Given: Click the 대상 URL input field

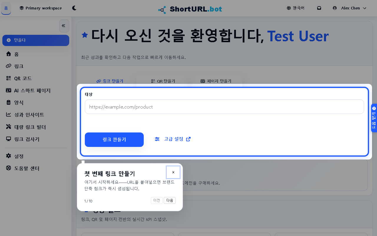Looking at the screenshot, I should 224,107.
